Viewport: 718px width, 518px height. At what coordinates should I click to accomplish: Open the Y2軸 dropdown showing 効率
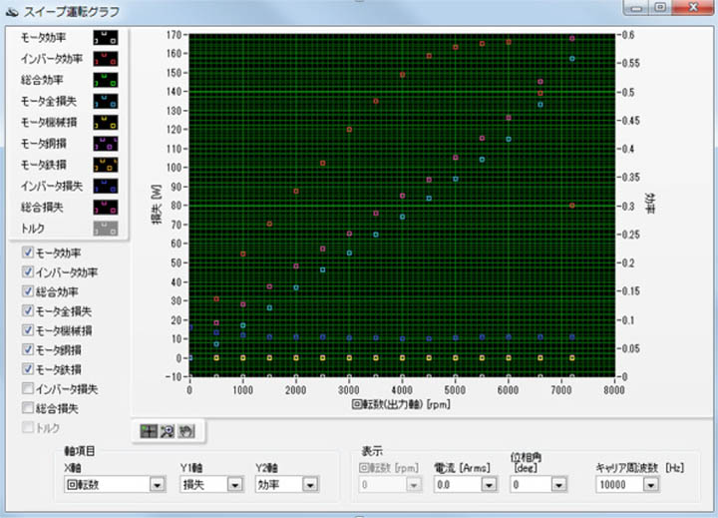click(310, 484)
